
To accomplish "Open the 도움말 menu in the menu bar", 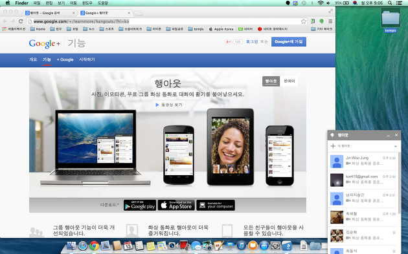I will point(103,3).
